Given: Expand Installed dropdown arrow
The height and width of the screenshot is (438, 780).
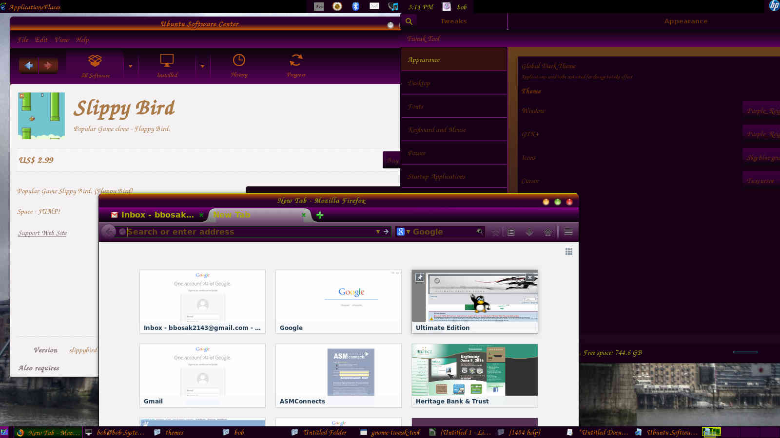Looking at the screenshot, I should [202, 66].
